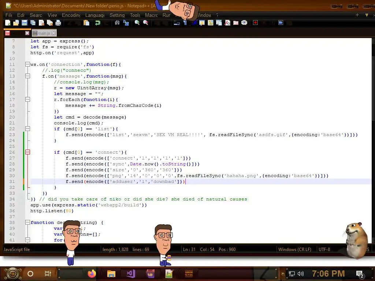Open the Macro menu

click(x=151, y=15)
